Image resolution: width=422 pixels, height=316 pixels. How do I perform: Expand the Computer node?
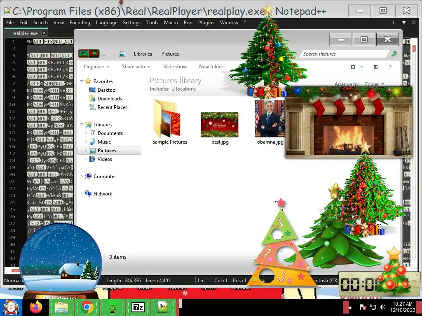tap(82, 176)
